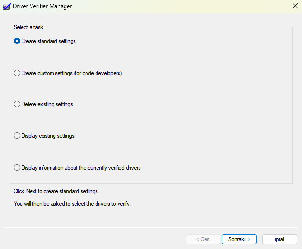The width and height of the screenshot is (302, 249).
Task: Select the Delete existing settings radio button
Action: tap(17, 104)
